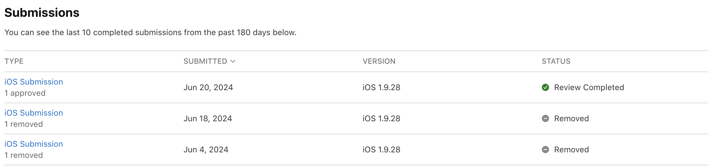Click the Submissions page heading
The image size is (709, 166).
click(x=42, y=13)
